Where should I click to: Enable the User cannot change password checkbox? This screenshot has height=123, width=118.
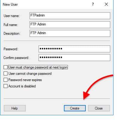[x=5, y=74]
